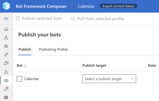159x101 pixels.
Task: Click the Publish target column header
Action: coord(94,65)
